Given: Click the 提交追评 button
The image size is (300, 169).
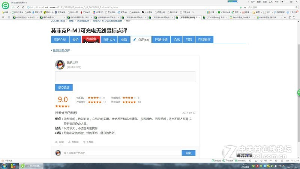Looking at the screenshot, I should click(64, 88).
